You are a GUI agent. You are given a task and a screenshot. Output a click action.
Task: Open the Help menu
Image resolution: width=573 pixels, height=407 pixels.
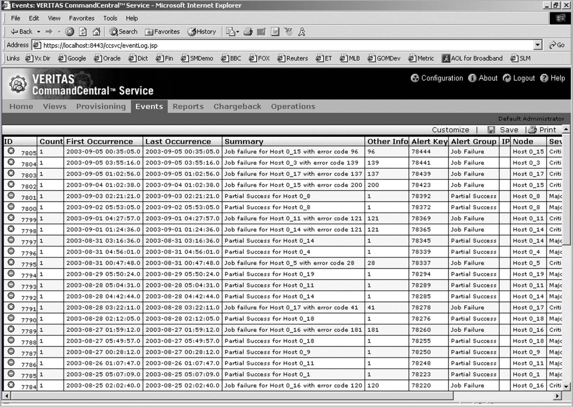(x=132, y=18)
